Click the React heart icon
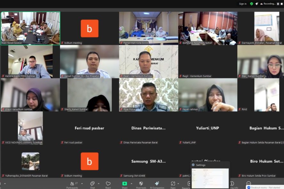Screen dimensions: 284x189 click(108, 184)
